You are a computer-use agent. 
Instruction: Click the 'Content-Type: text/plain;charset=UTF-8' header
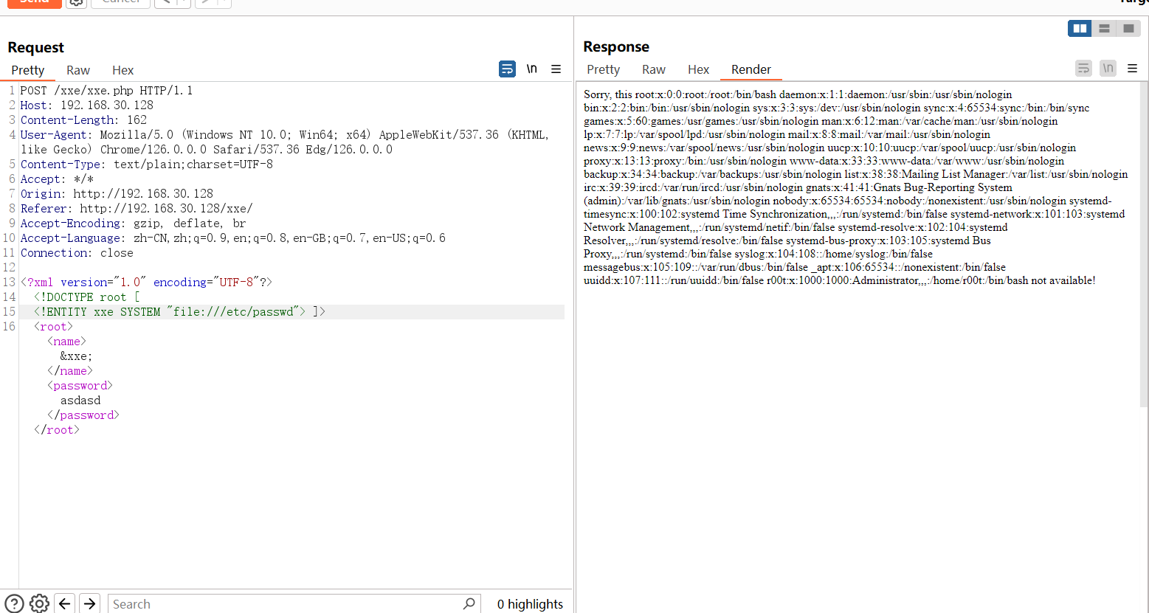147,164
